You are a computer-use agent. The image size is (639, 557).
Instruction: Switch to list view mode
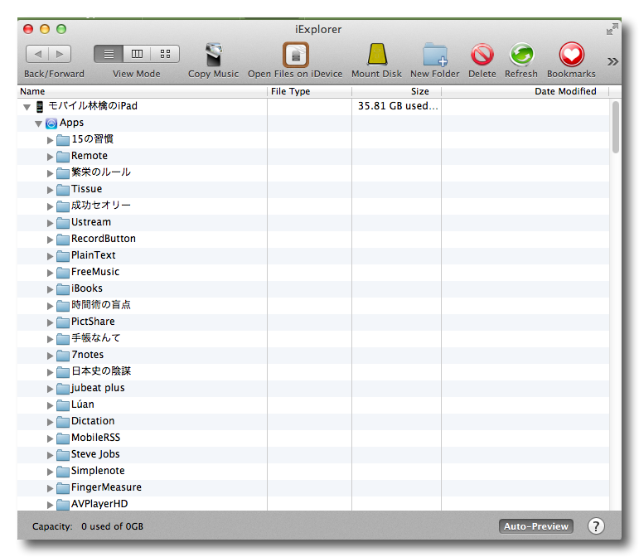coord(109,54)
